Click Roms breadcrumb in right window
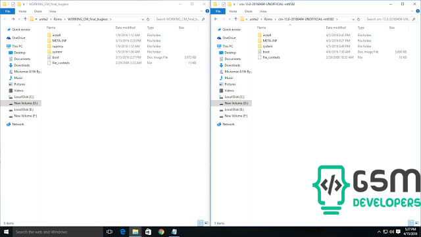The width and height of the screenshot is (421, 237). pos(268,19)
